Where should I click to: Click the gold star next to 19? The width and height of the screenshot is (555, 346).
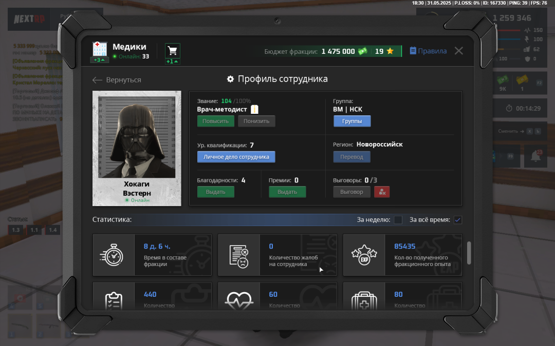tap(390, 51)
